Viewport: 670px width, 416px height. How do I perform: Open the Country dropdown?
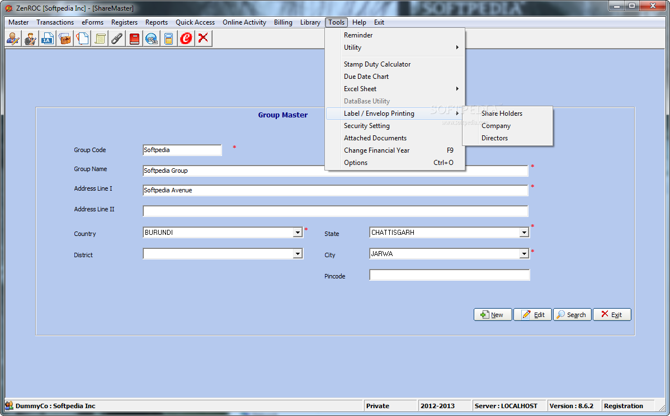pyautogui.click(x=298, y=233)
